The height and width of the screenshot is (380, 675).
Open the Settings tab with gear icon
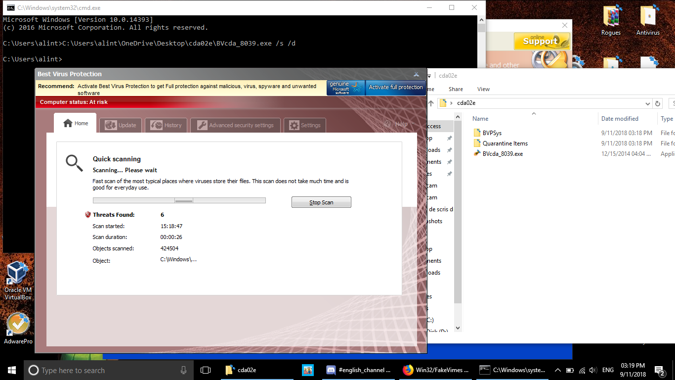tap(305, 125)
